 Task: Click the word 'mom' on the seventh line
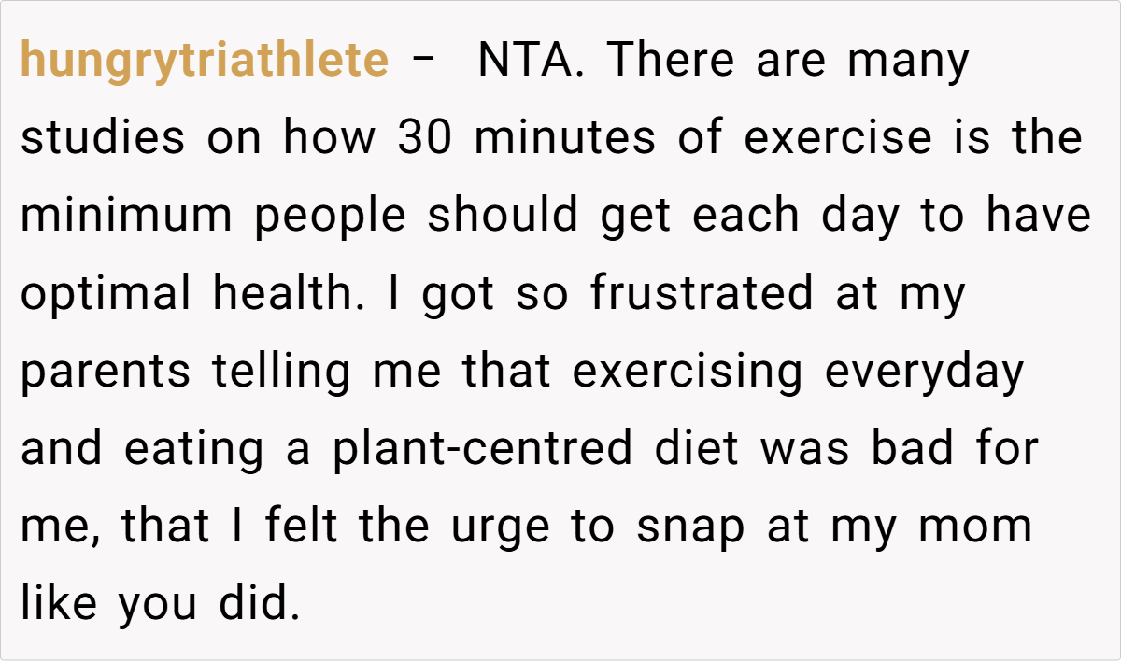click(x=975, y=527)
